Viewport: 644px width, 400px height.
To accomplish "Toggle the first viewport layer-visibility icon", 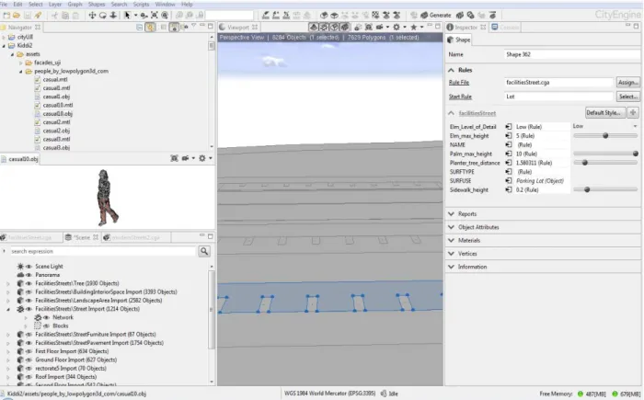I will [314, 27].
